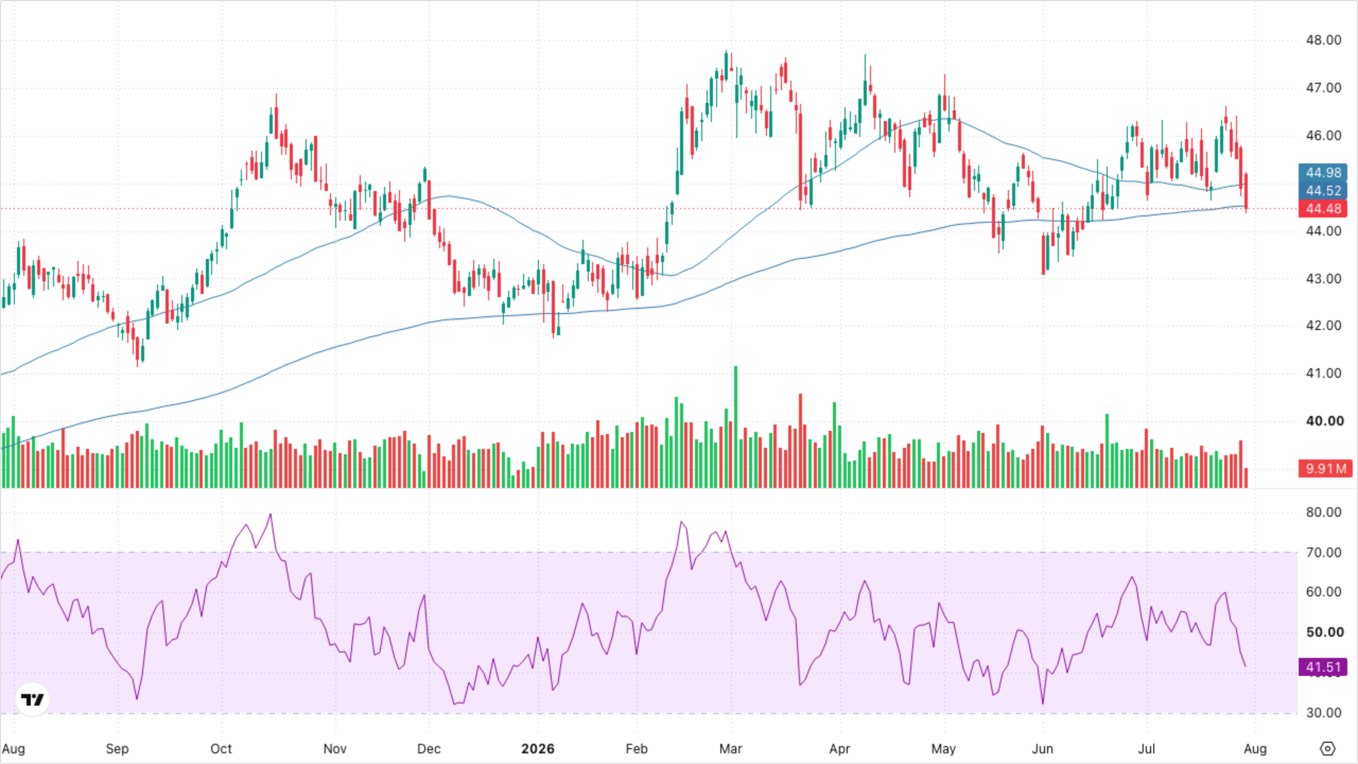Select the red 44.48 last price label

1323,209
